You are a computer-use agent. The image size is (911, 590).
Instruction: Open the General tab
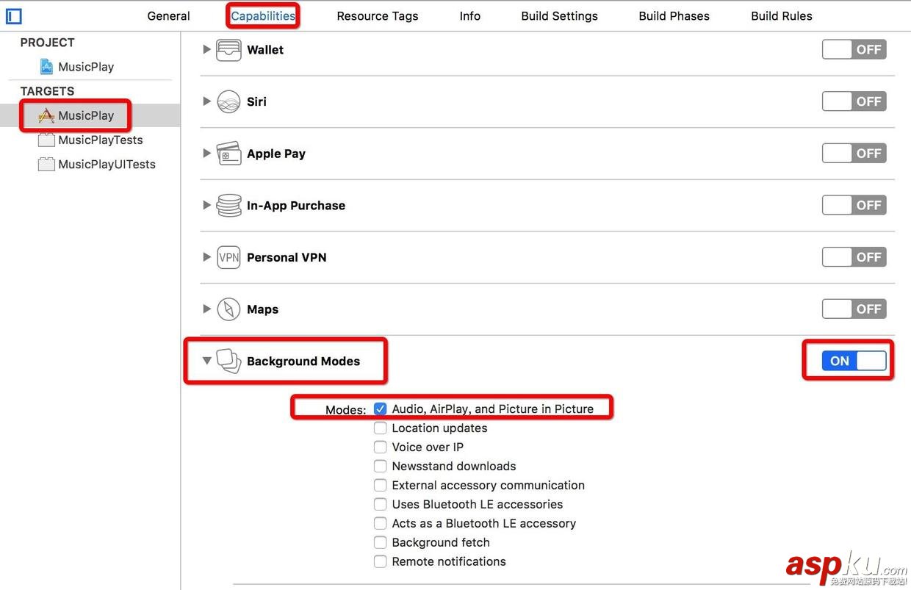click(168, 16)
